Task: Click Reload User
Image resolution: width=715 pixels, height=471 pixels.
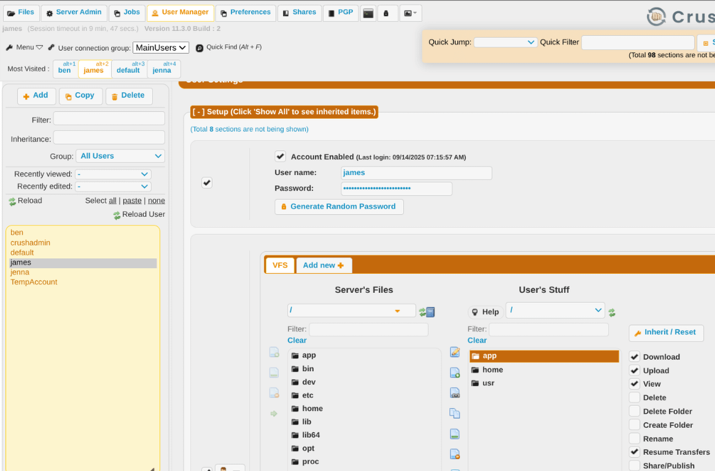Action: pos(139,214)
